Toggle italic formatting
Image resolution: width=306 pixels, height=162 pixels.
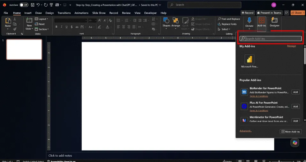tap(62, 27)
